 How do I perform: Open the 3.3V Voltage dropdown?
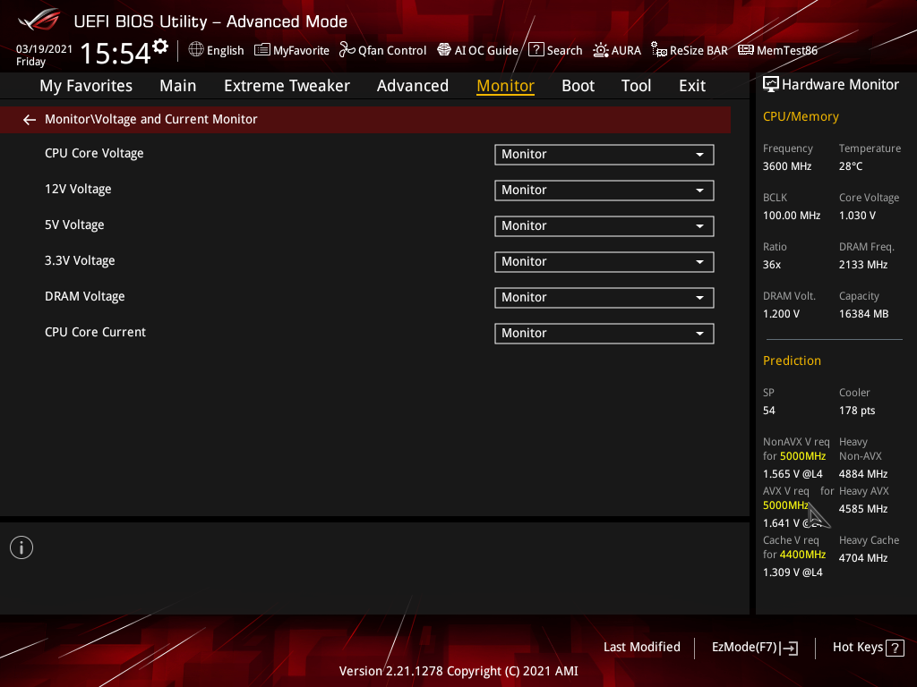(x=604, y=262)
